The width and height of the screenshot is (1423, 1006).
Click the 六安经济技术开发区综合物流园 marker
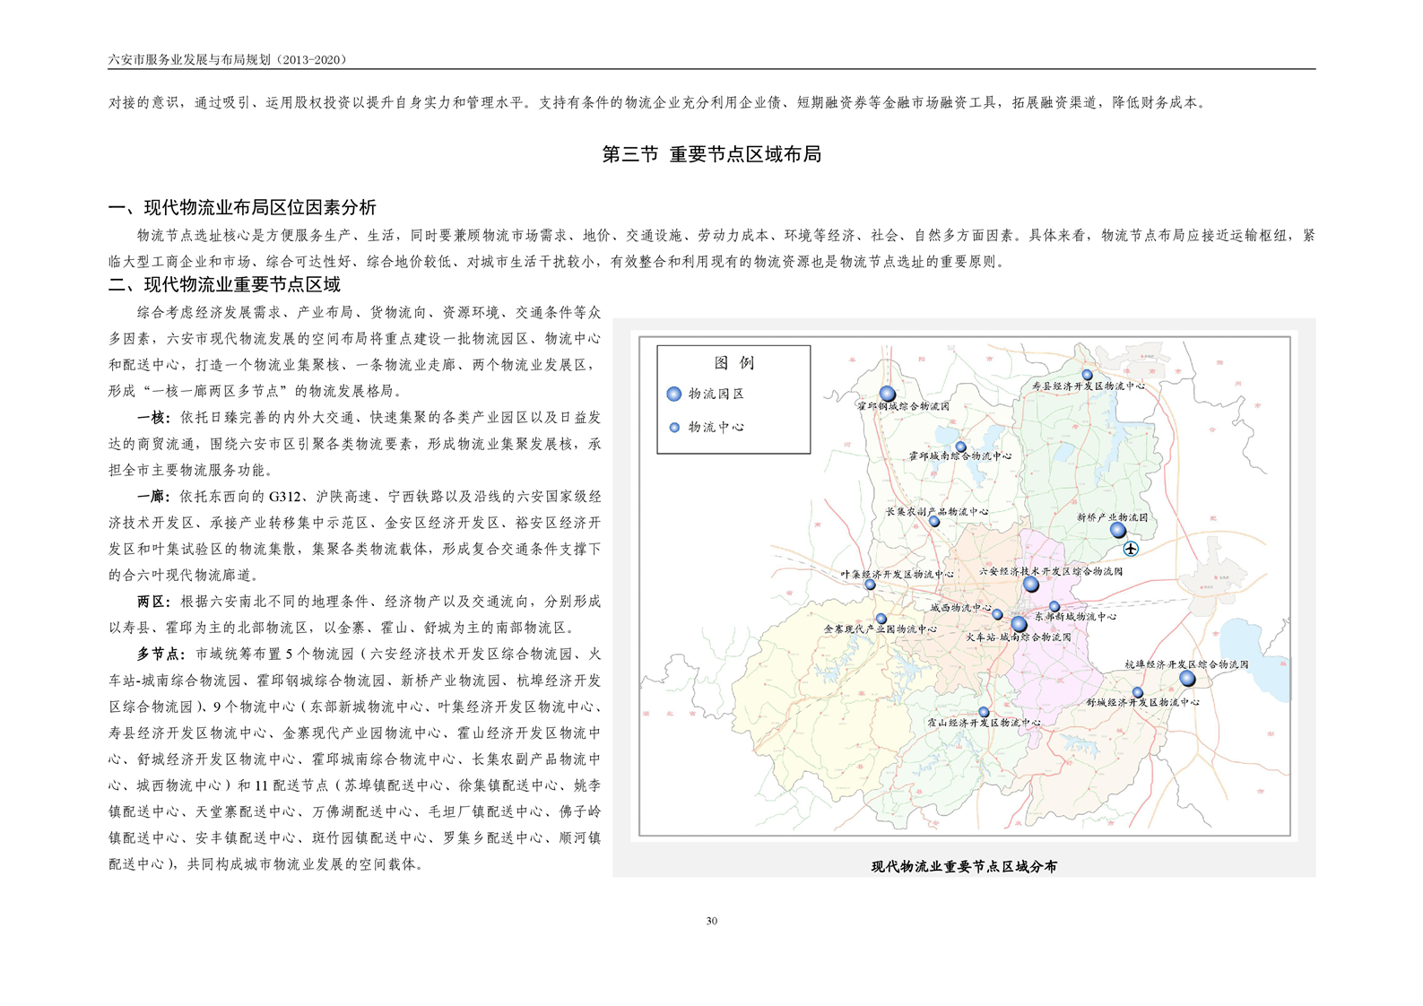[x=1031, y=585]
